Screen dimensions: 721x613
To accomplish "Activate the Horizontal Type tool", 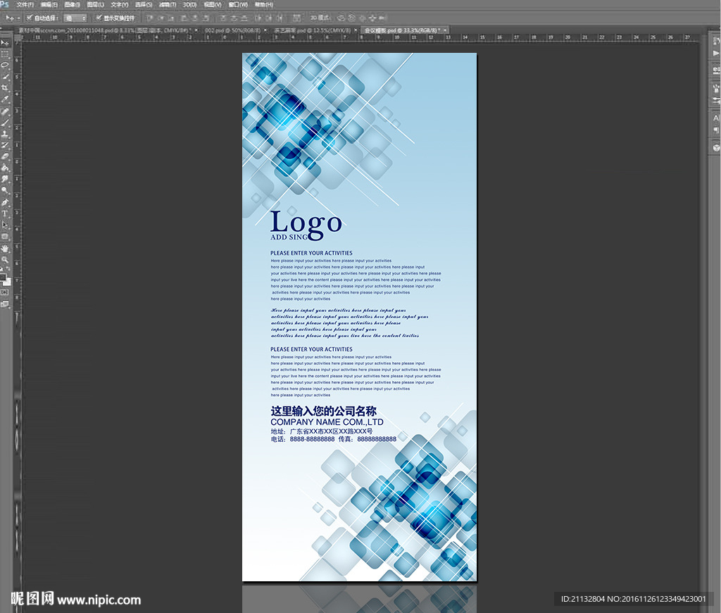I will tap(5, 213).
